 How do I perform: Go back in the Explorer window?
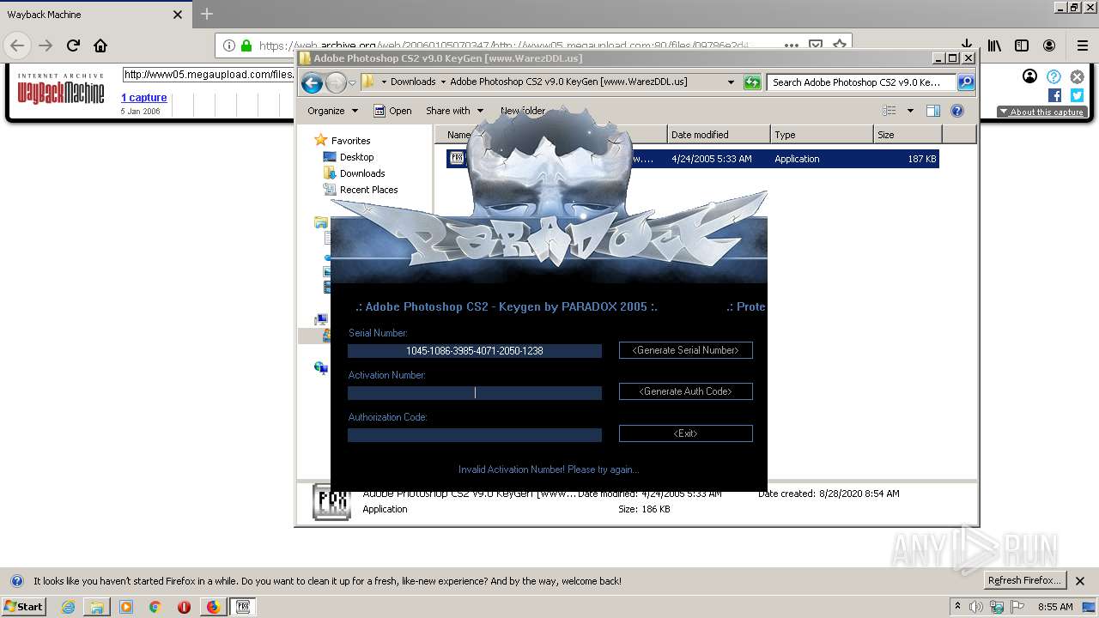click(313, 82)
